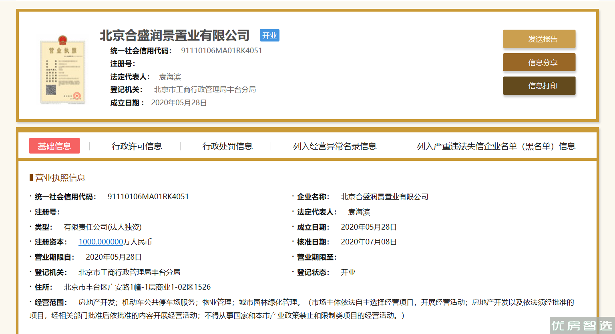Switch to the 行政许可信息 tab
The height and width of the screenshot is (334, 615).
pyautogui.click(x=137, y=146)
